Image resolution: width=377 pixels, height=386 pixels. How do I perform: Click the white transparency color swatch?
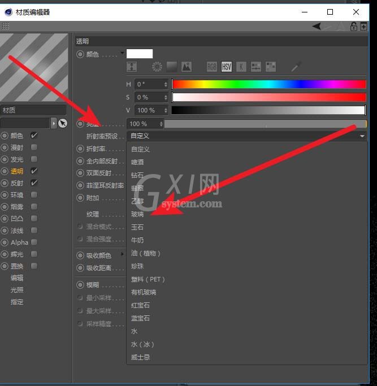pyautogui.click(x=140, y=54)
